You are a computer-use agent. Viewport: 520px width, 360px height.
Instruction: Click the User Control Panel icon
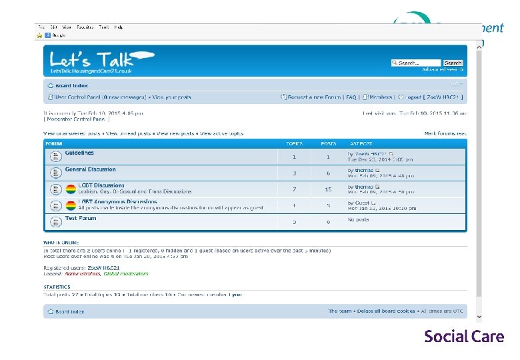click(x=51, y=97)
